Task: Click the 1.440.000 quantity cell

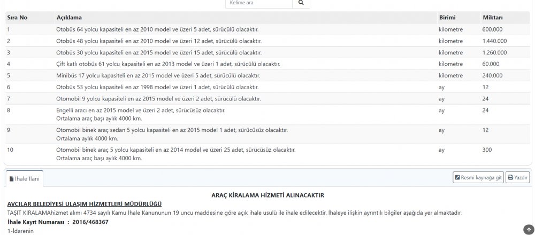Action: click(x=494, y=41)
